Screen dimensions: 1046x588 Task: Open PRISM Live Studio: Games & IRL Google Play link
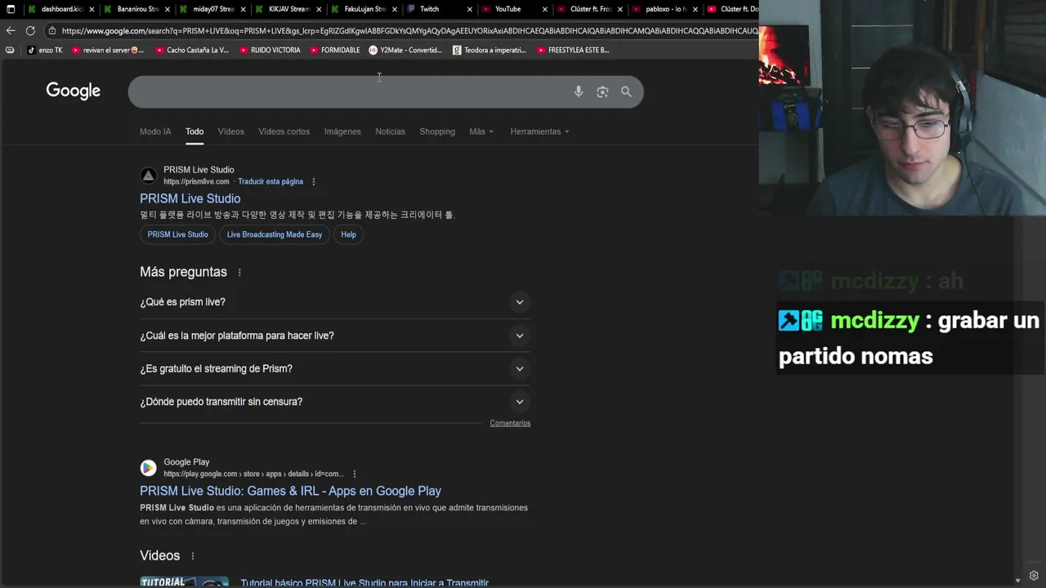click(290, 491)
